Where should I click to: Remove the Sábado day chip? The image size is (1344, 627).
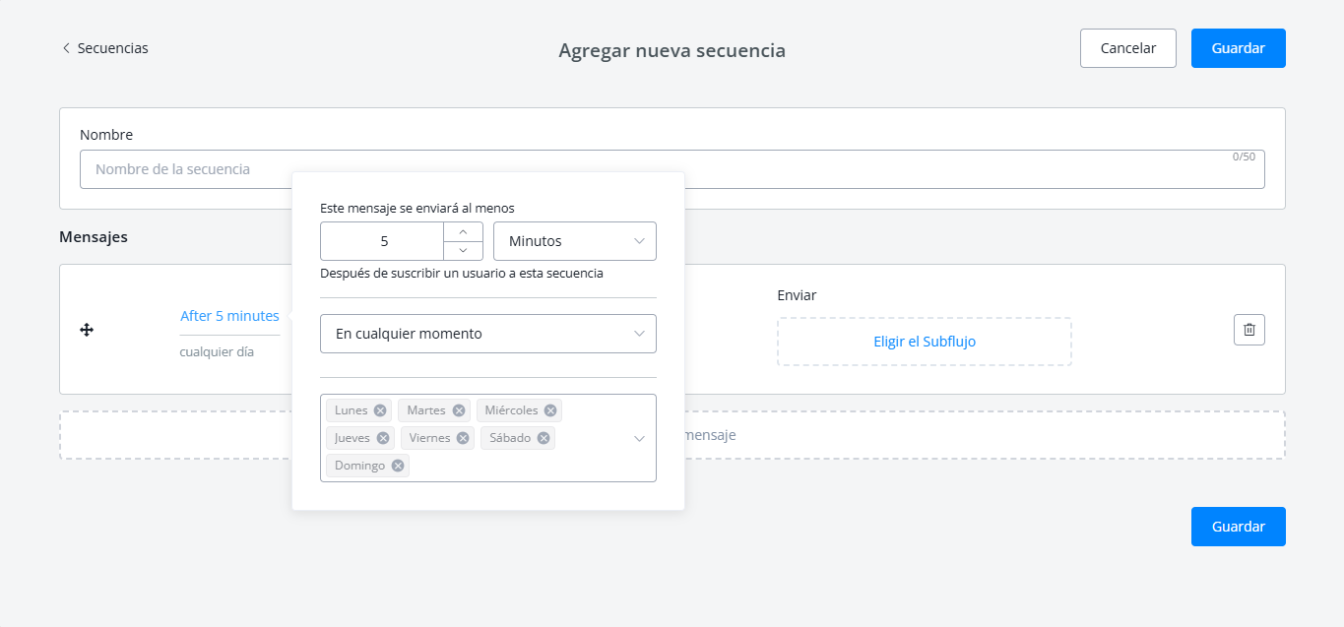click(544, 437)
